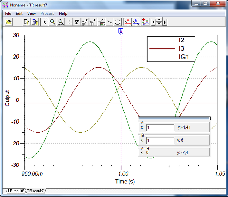The width and height of the screenshot is (228, 197).
Task: Open the File menu
Action: tap(8, 13)
